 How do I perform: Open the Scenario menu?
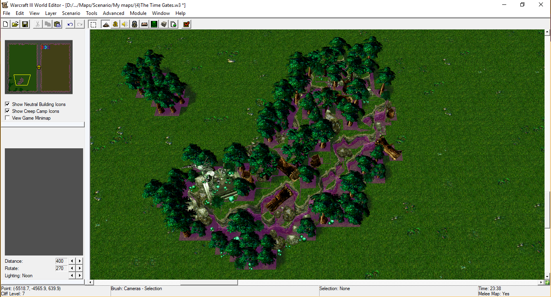click(x=71, y=13)
